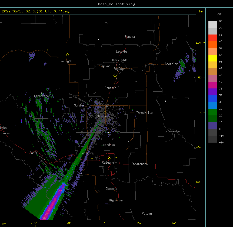This screenshot has height=227, width=233.
Task: Click the Airdrie city label
Action: 109,145
